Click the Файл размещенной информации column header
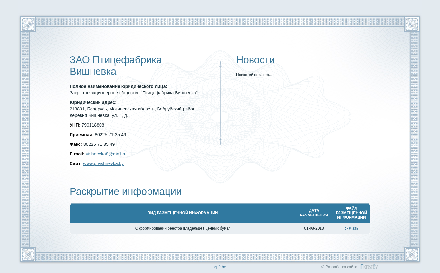Image resolution: width=440 pixels, height=273 pixels. [x=351, y=213]
